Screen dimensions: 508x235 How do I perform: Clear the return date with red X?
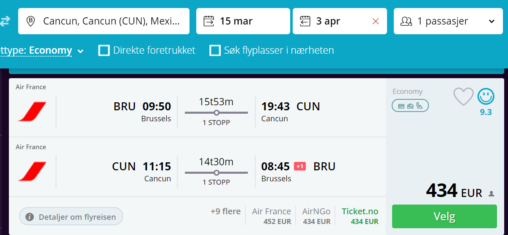point(376,21)
